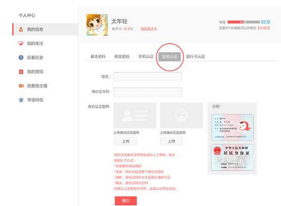Click the 上传身份证正面照 caption

coord(126,132)
